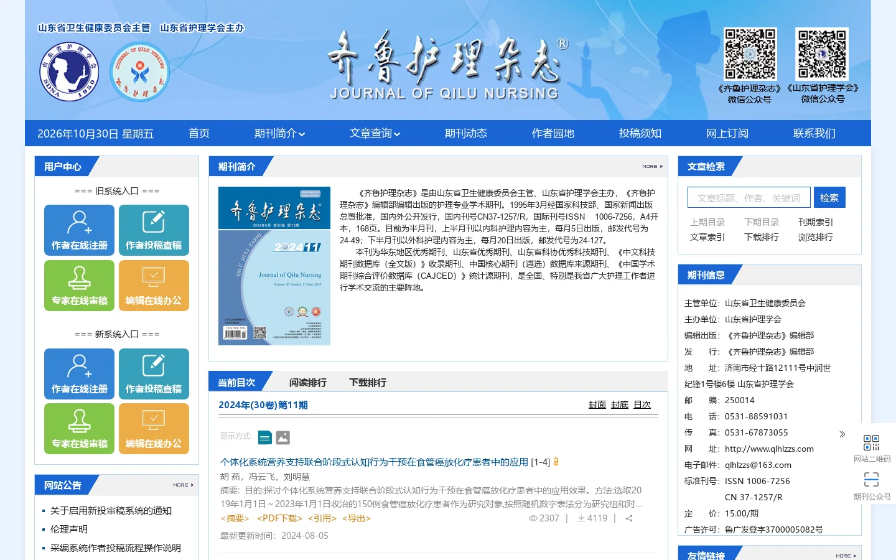Open old system 作者在线注册 tile

79,230
